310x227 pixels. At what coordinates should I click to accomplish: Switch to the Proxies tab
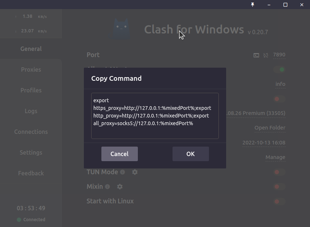click(31, 69)
